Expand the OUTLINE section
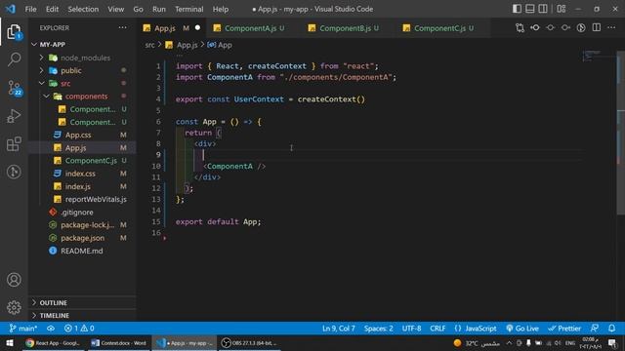 click(82, 303)
